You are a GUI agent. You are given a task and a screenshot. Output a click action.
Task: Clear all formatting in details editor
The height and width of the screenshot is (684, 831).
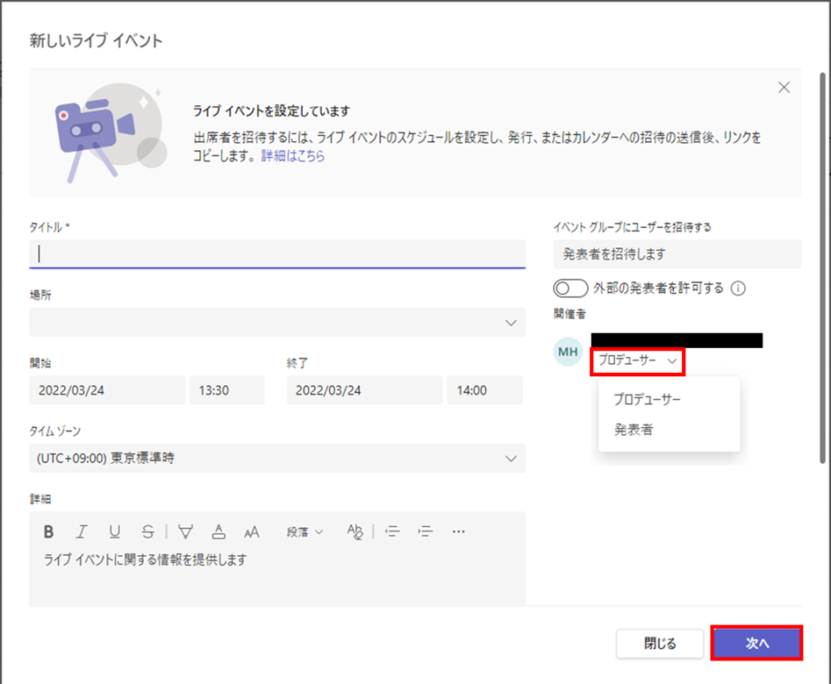tap(355, 531)
